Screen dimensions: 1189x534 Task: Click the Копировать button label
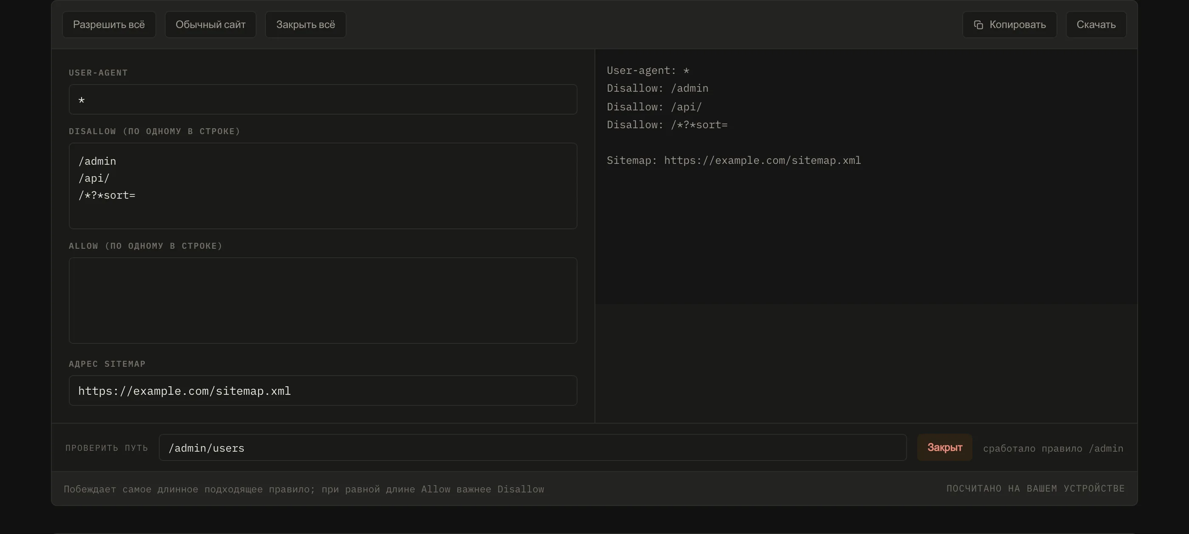pos(1017,25)
